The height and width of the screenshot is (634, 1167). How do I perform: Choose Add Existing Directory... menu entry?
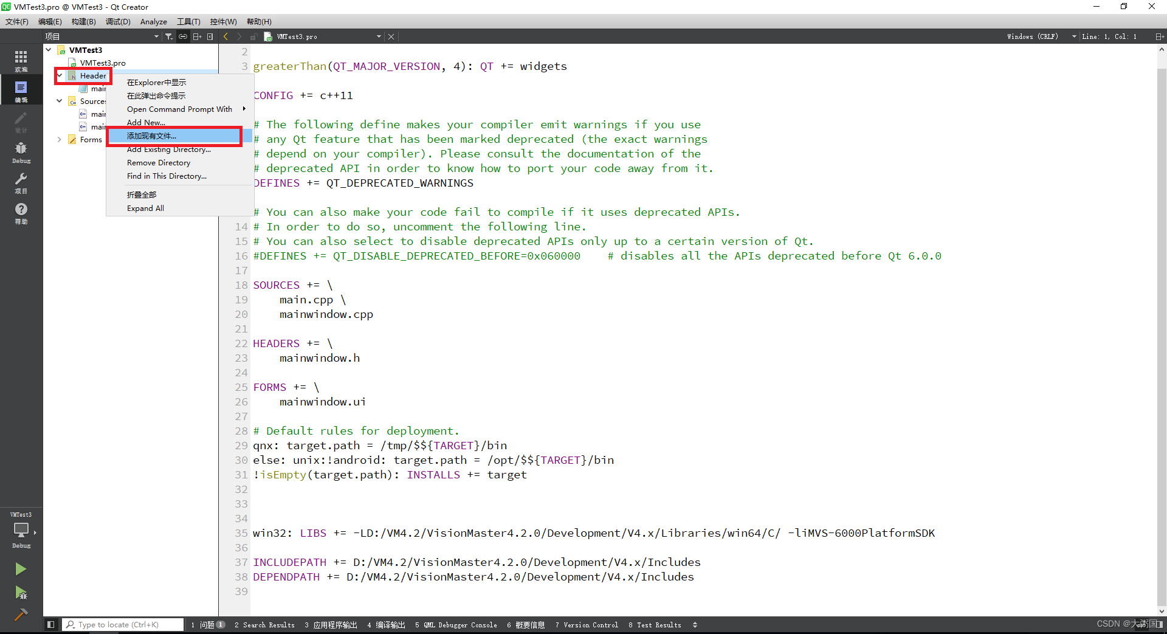180,149
